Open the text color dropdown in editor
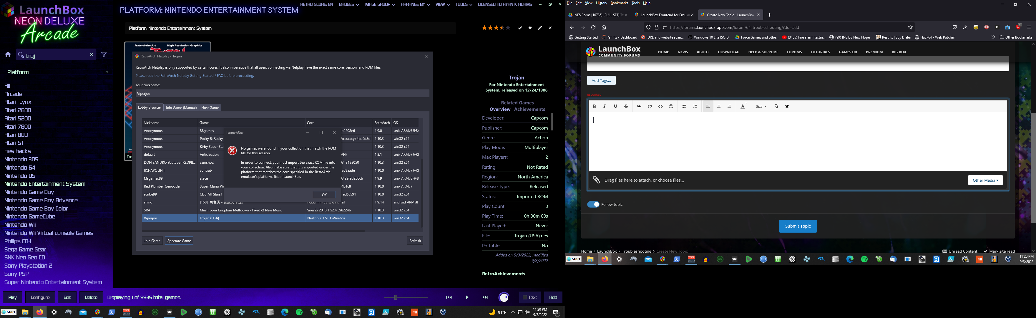 pos(744,107)
